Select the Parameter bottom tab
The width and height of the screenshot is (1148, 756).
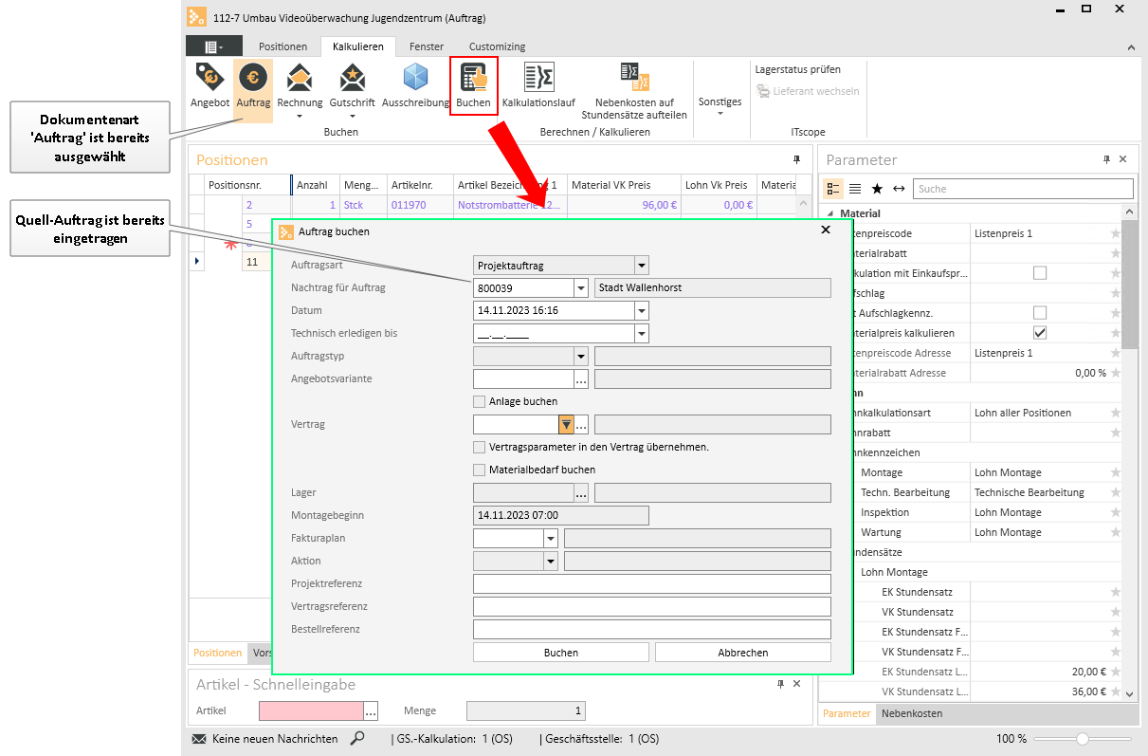click(x=847, y=713)
